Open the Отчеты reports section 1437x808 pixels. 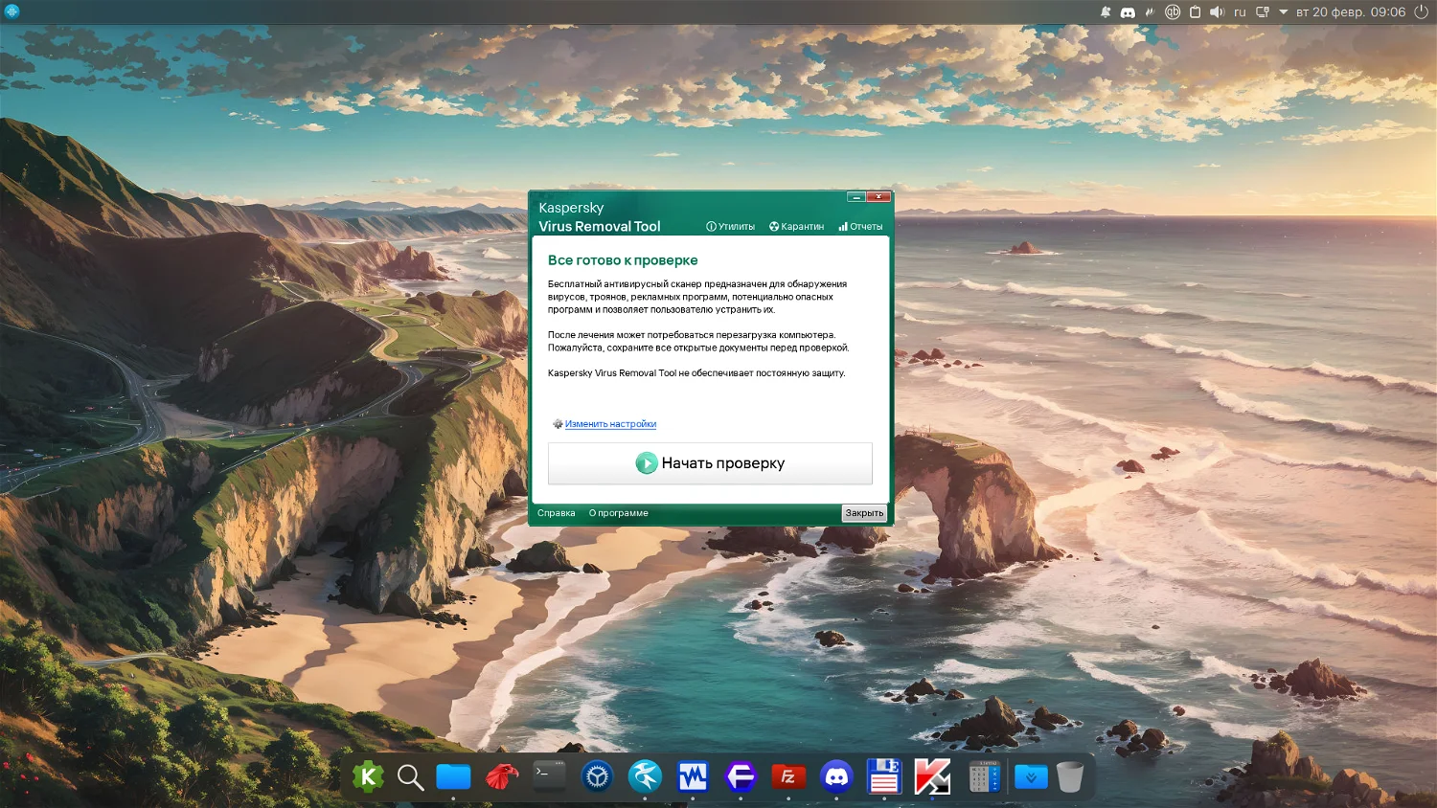pyautogui.click(x=861, y=227)
